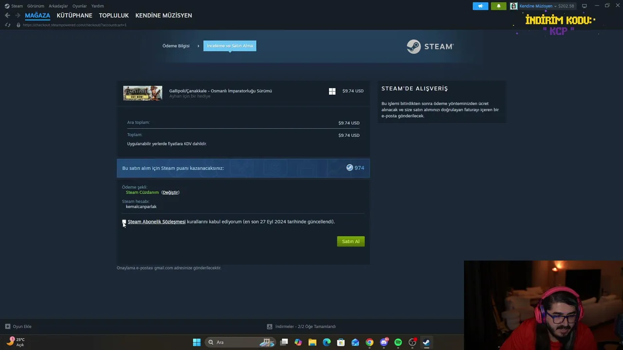Open Microsoft Edge from the taskbar
Image resolution: width=623 pixels, height=350 pixels.
[327, 342]
